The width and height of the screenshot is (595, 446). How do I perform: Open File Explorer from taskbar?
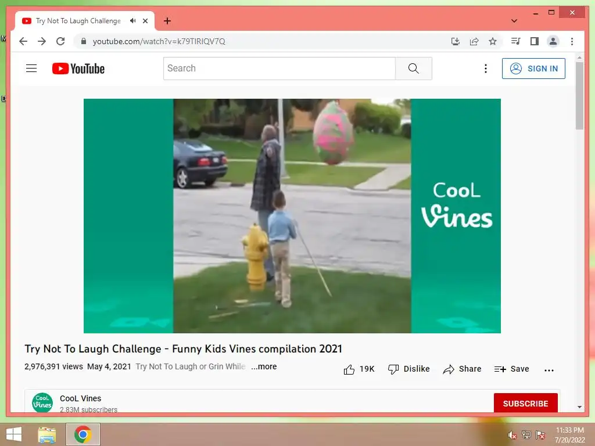(47, 434)
